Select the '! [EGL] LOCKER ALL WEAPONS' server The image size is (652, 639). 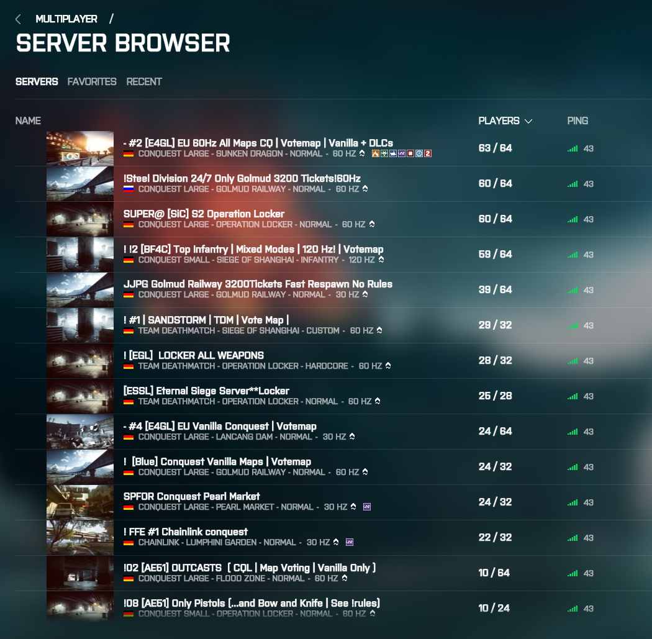[x=194, y=355]
